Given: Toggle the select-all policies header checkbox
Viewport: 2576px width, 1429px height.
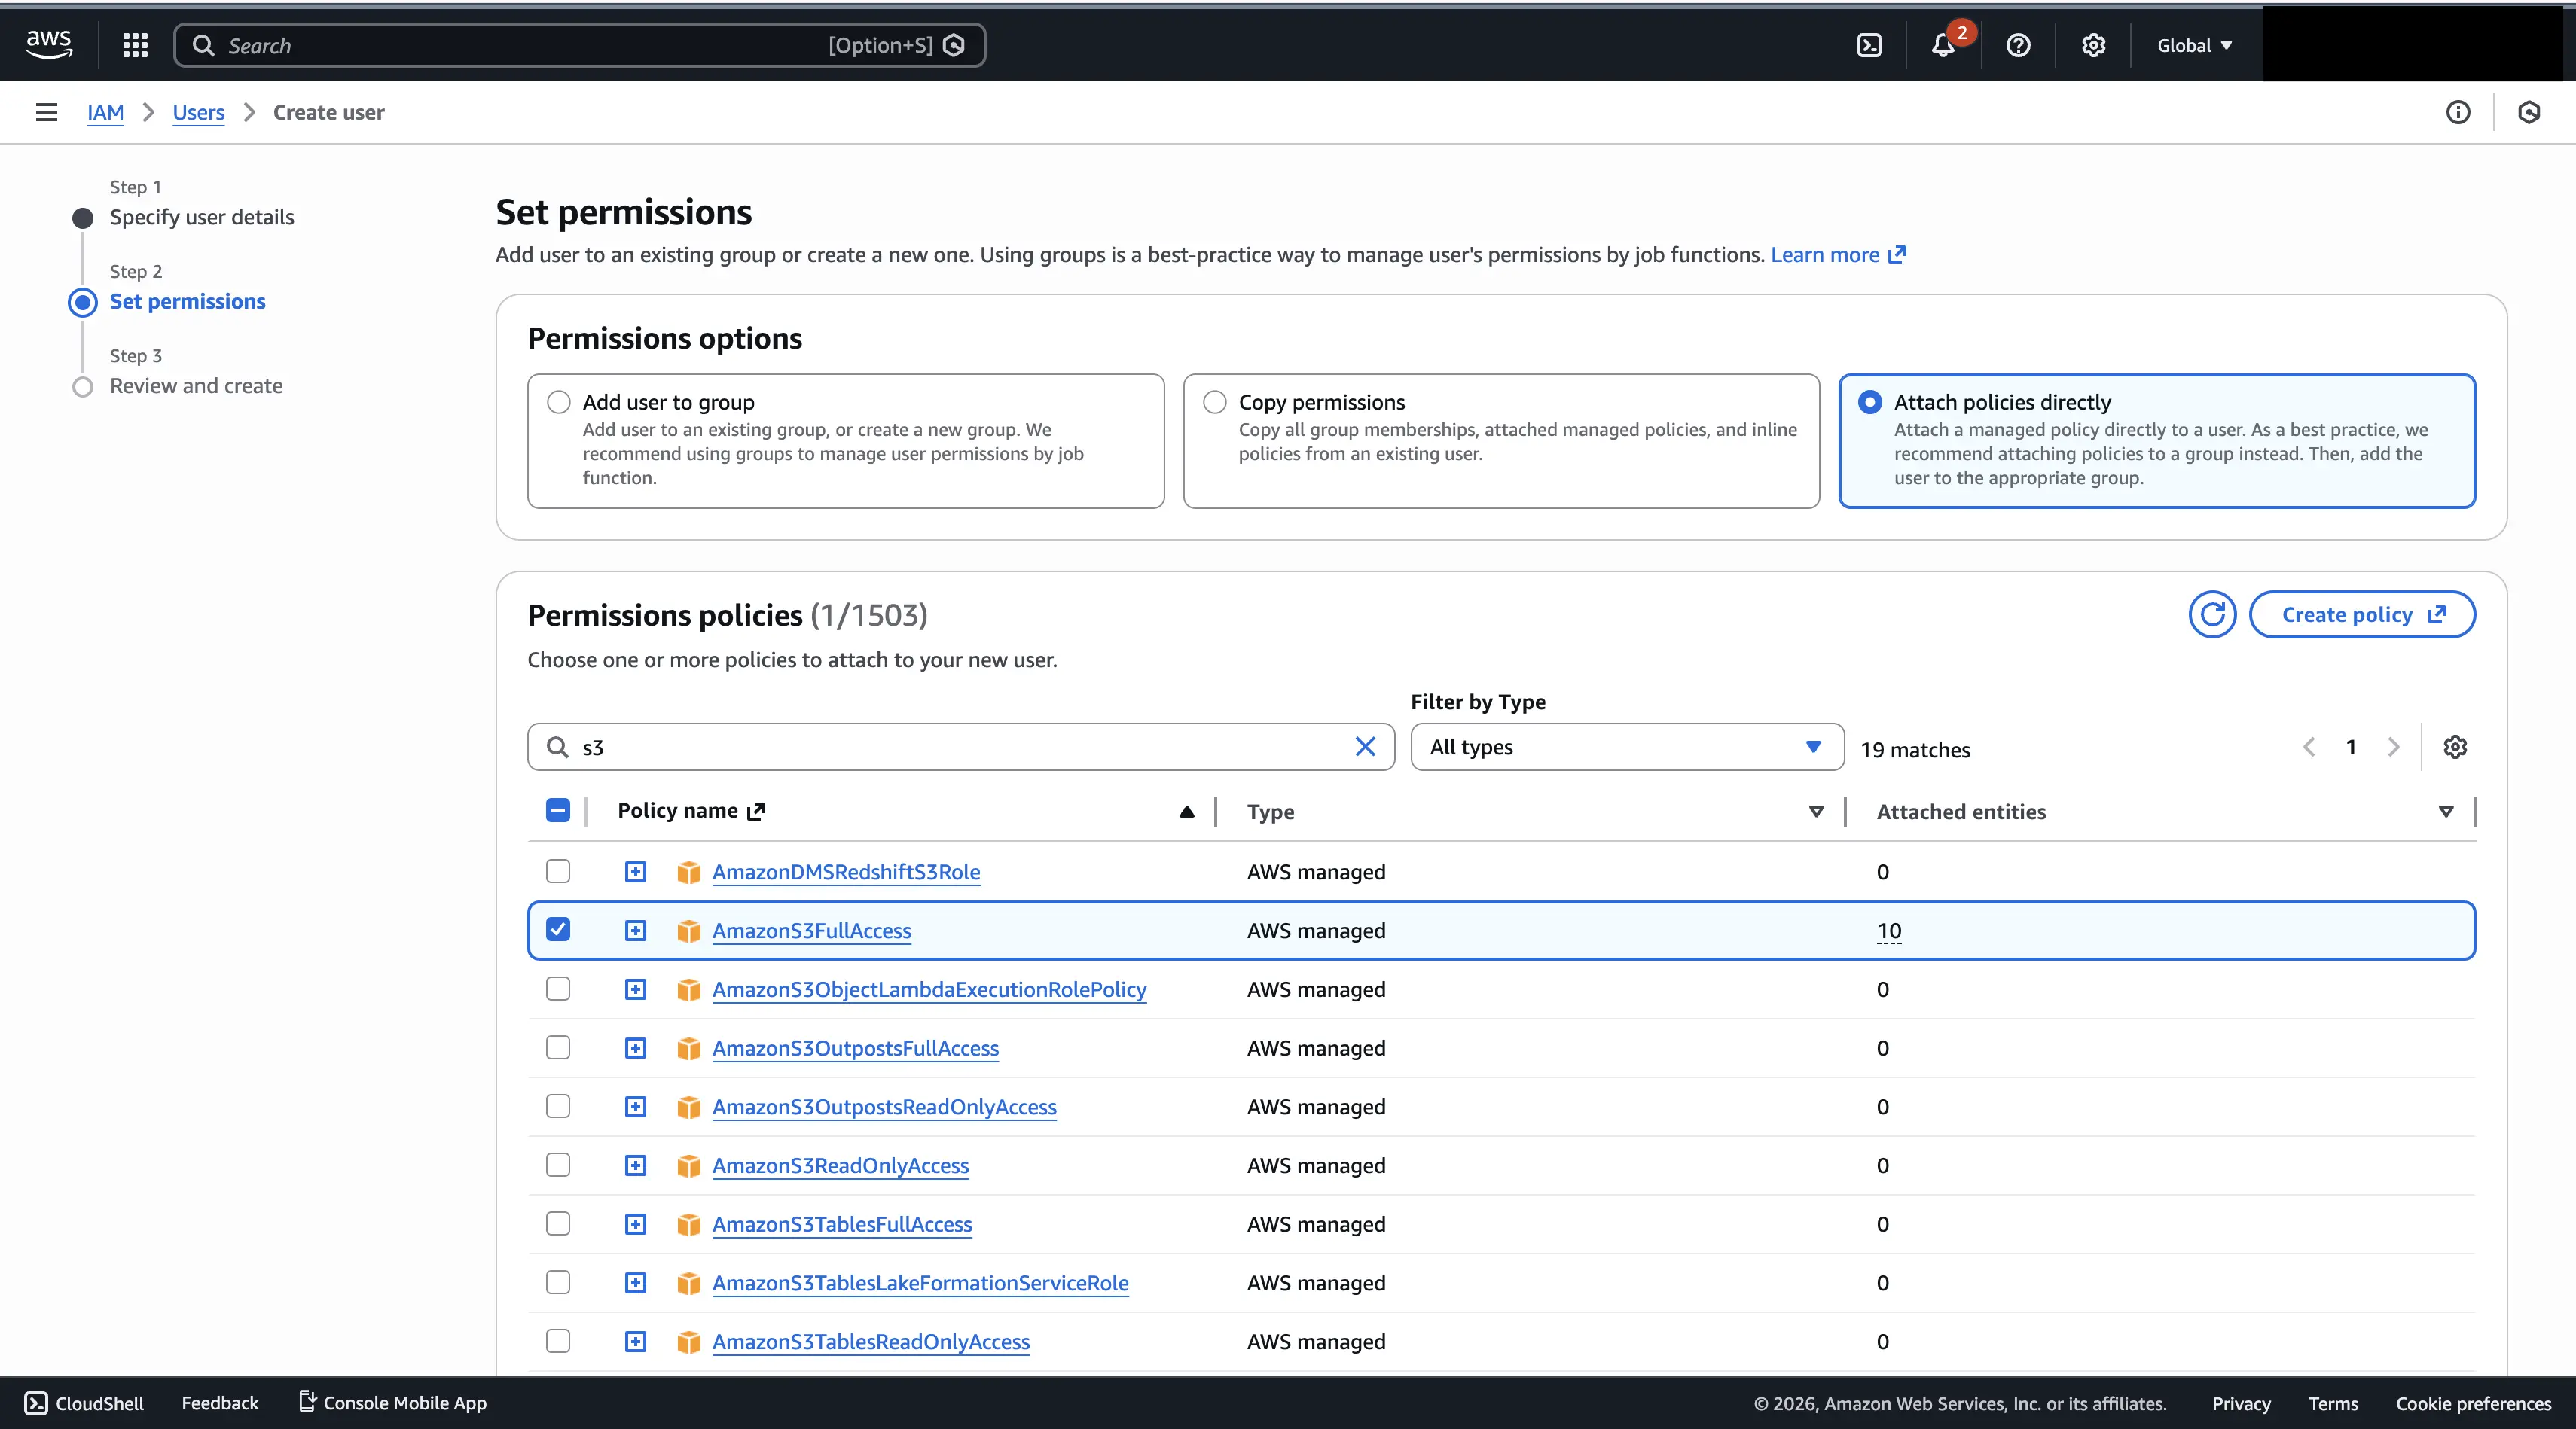Looking at the screenshot, I should coord(558,810).
